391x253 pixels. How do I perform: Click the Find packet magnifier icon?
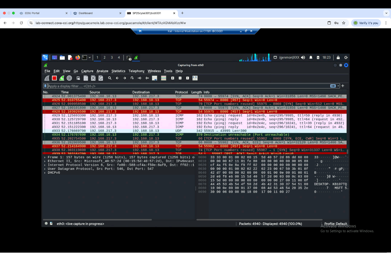tap(110, 78)
